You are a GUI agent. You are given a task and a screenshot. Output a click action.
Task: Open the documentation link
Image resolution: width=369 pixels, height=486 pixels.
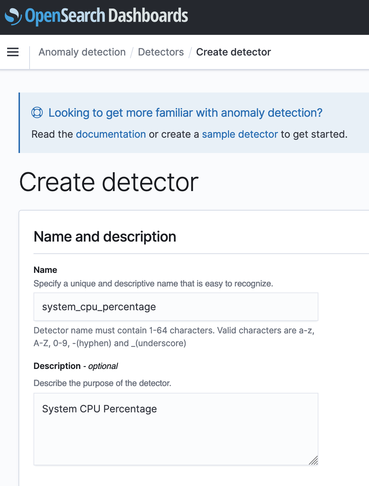click(111, 134)
